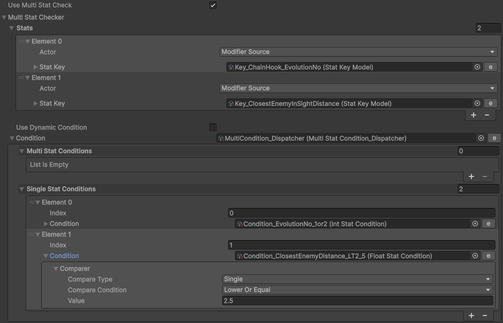Click Multi Stat Conditions size field

[478, 151]
